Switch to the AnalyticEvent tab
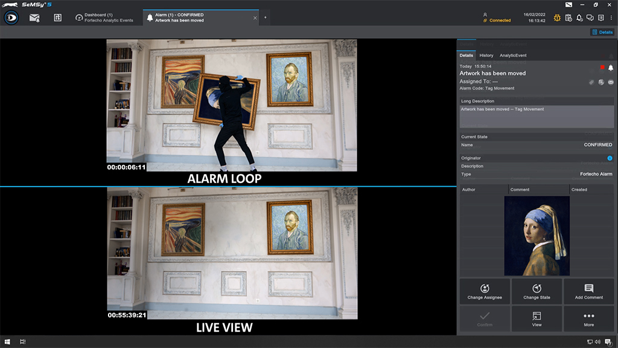This screenshot has width=618, height=348. pos(513,56)
